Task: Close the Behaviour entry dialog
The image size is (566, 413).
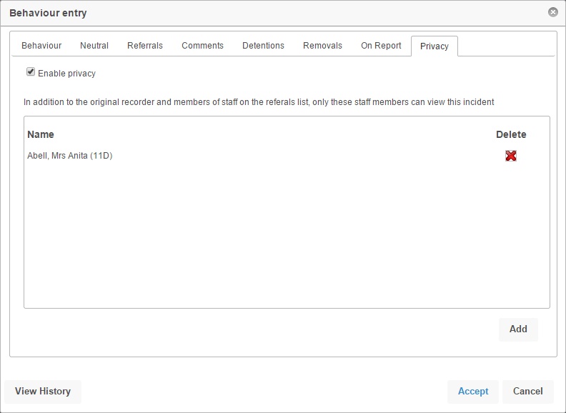Action: [552, 12]
